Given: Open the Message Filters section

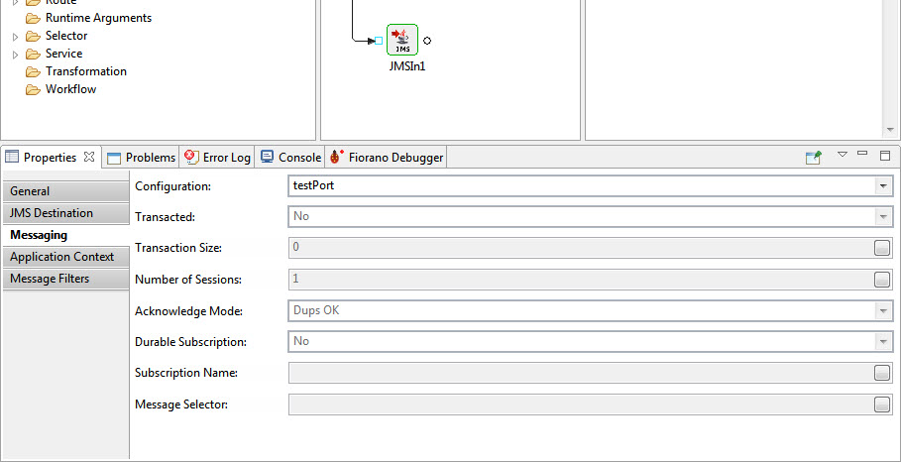Looking at the screenshot, I should [x=50, y=279].
